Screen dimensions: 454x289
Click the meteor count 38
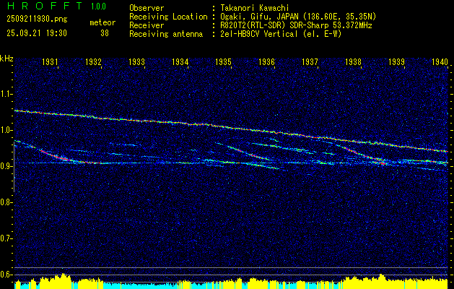[x=105, y=33]
